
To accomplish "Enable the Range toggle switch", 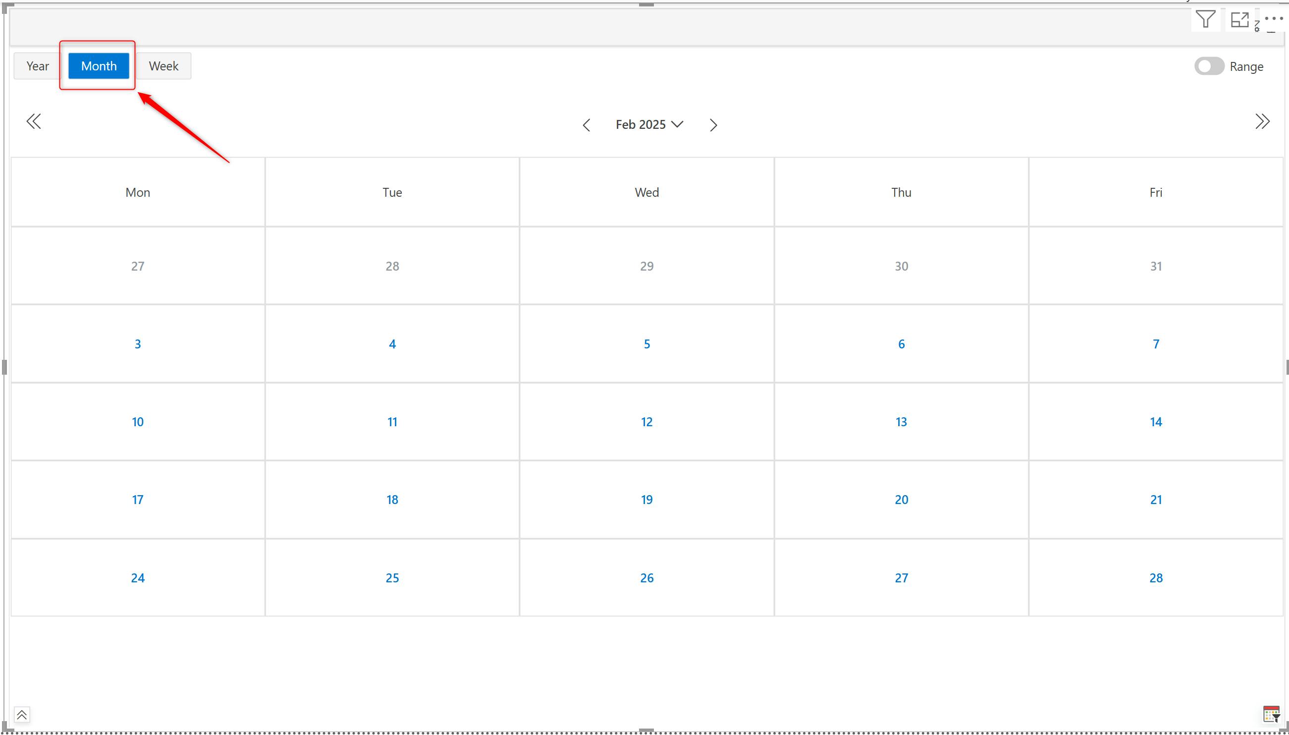I will [x=1209, y=66].
